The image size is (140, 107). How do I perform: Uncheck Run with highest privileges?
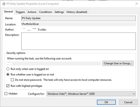(8, 86)
